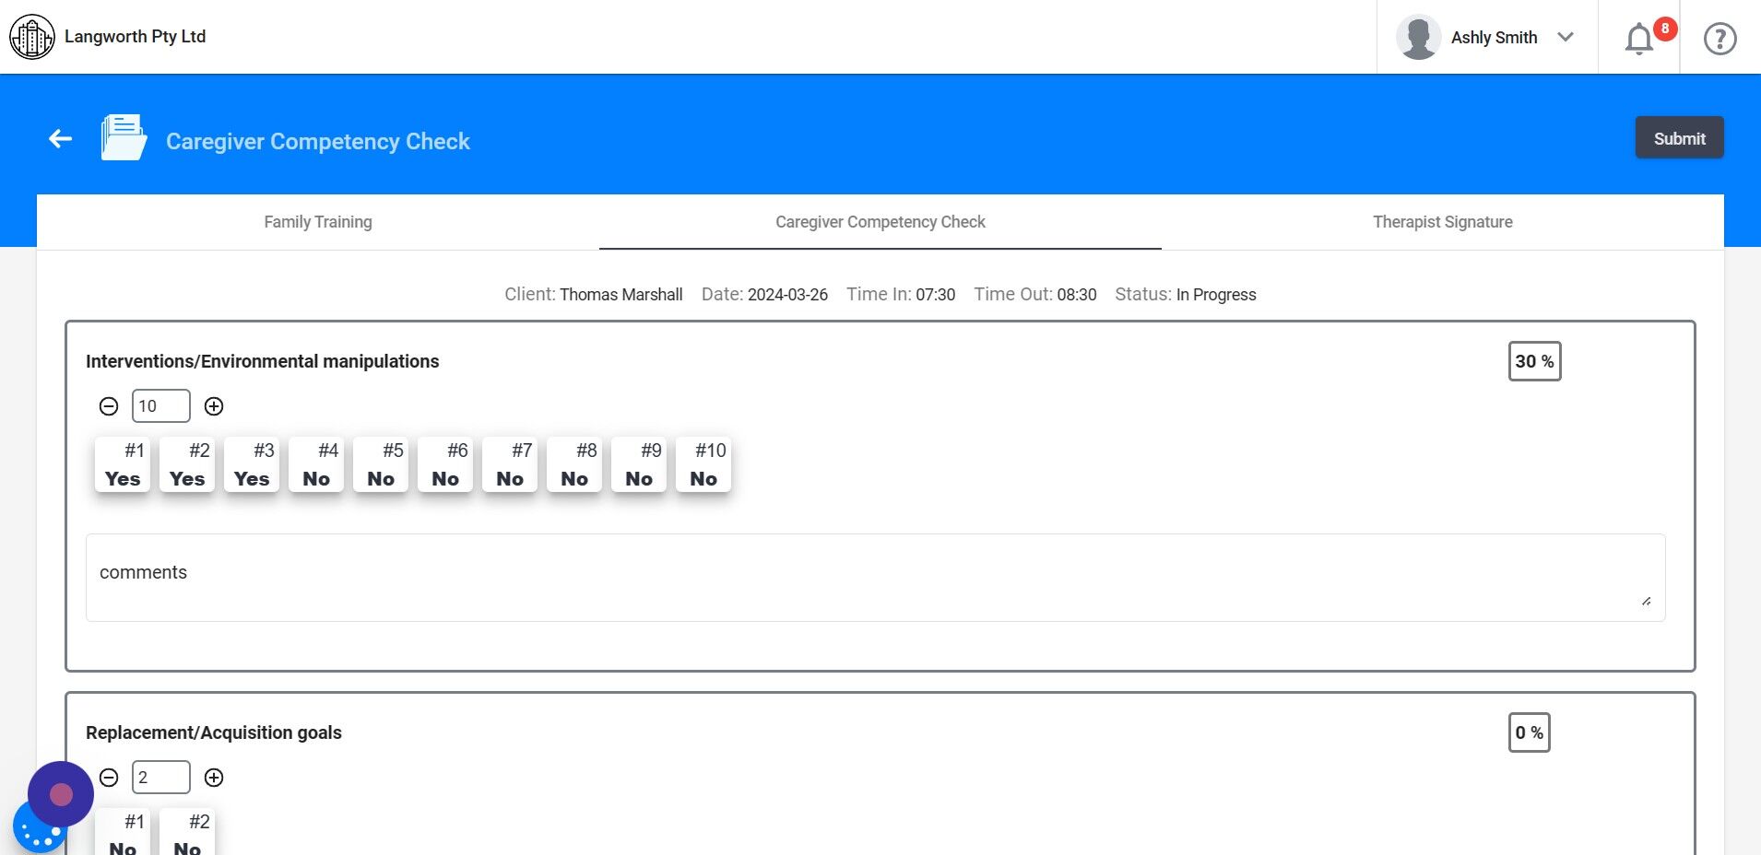Click inside the comments text area

(875, 576)
